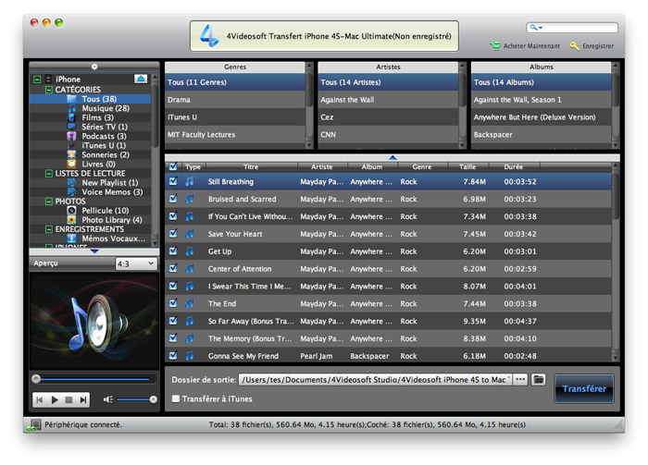Image resolution: width=648 pixels, height=465 pixels.
Task: Sort the list by Durée column header
Action: coord(512,166)
